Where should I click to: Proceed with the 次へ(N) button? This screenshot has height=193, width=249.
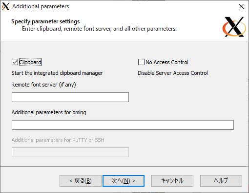point(124,181)
